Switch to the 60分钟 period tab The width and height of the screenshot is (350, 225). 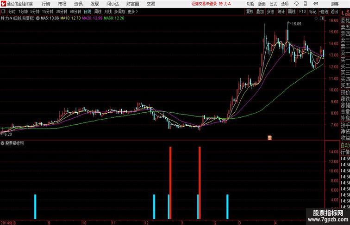(x=75, y=12)
